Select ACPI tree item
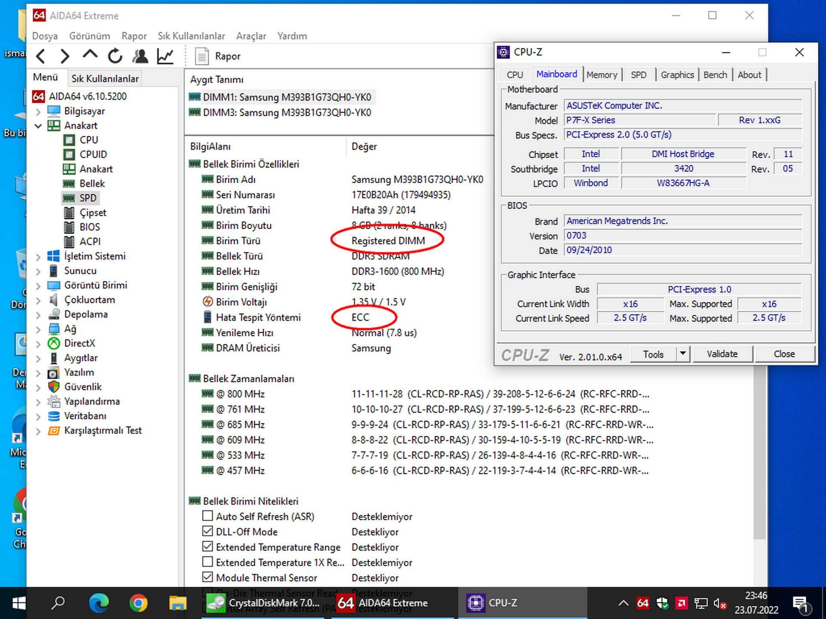The height and width of the screenshot is (619, 826). click(90, 242)
